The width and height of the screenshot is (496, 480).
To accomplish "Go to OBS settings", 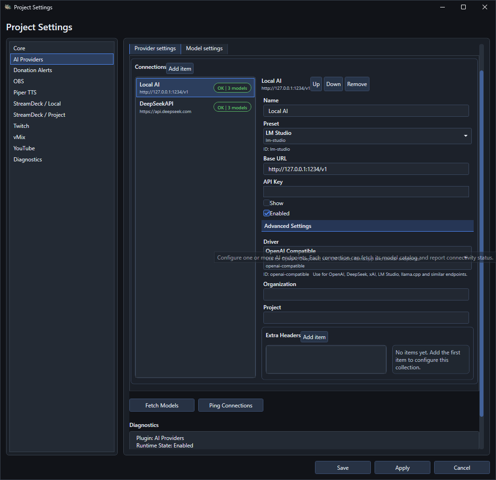I will (62, 81).
